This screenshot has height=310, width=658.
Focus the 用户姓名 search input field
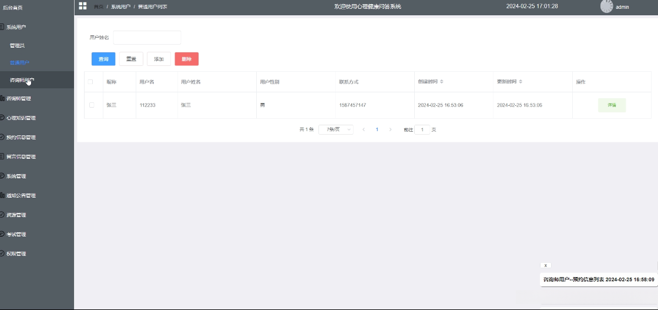point(147,38)
